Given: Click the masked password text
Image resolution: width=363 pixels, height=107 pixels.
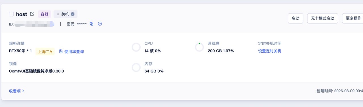Looking at the screenshot, I should click(82, 24).
